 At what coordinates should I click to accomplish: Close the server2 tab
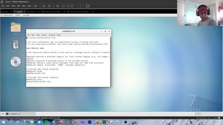pos(39,11)
